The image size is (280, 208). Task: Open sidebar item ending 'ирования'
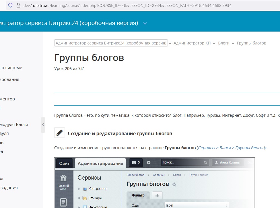[x=9, y=79]
